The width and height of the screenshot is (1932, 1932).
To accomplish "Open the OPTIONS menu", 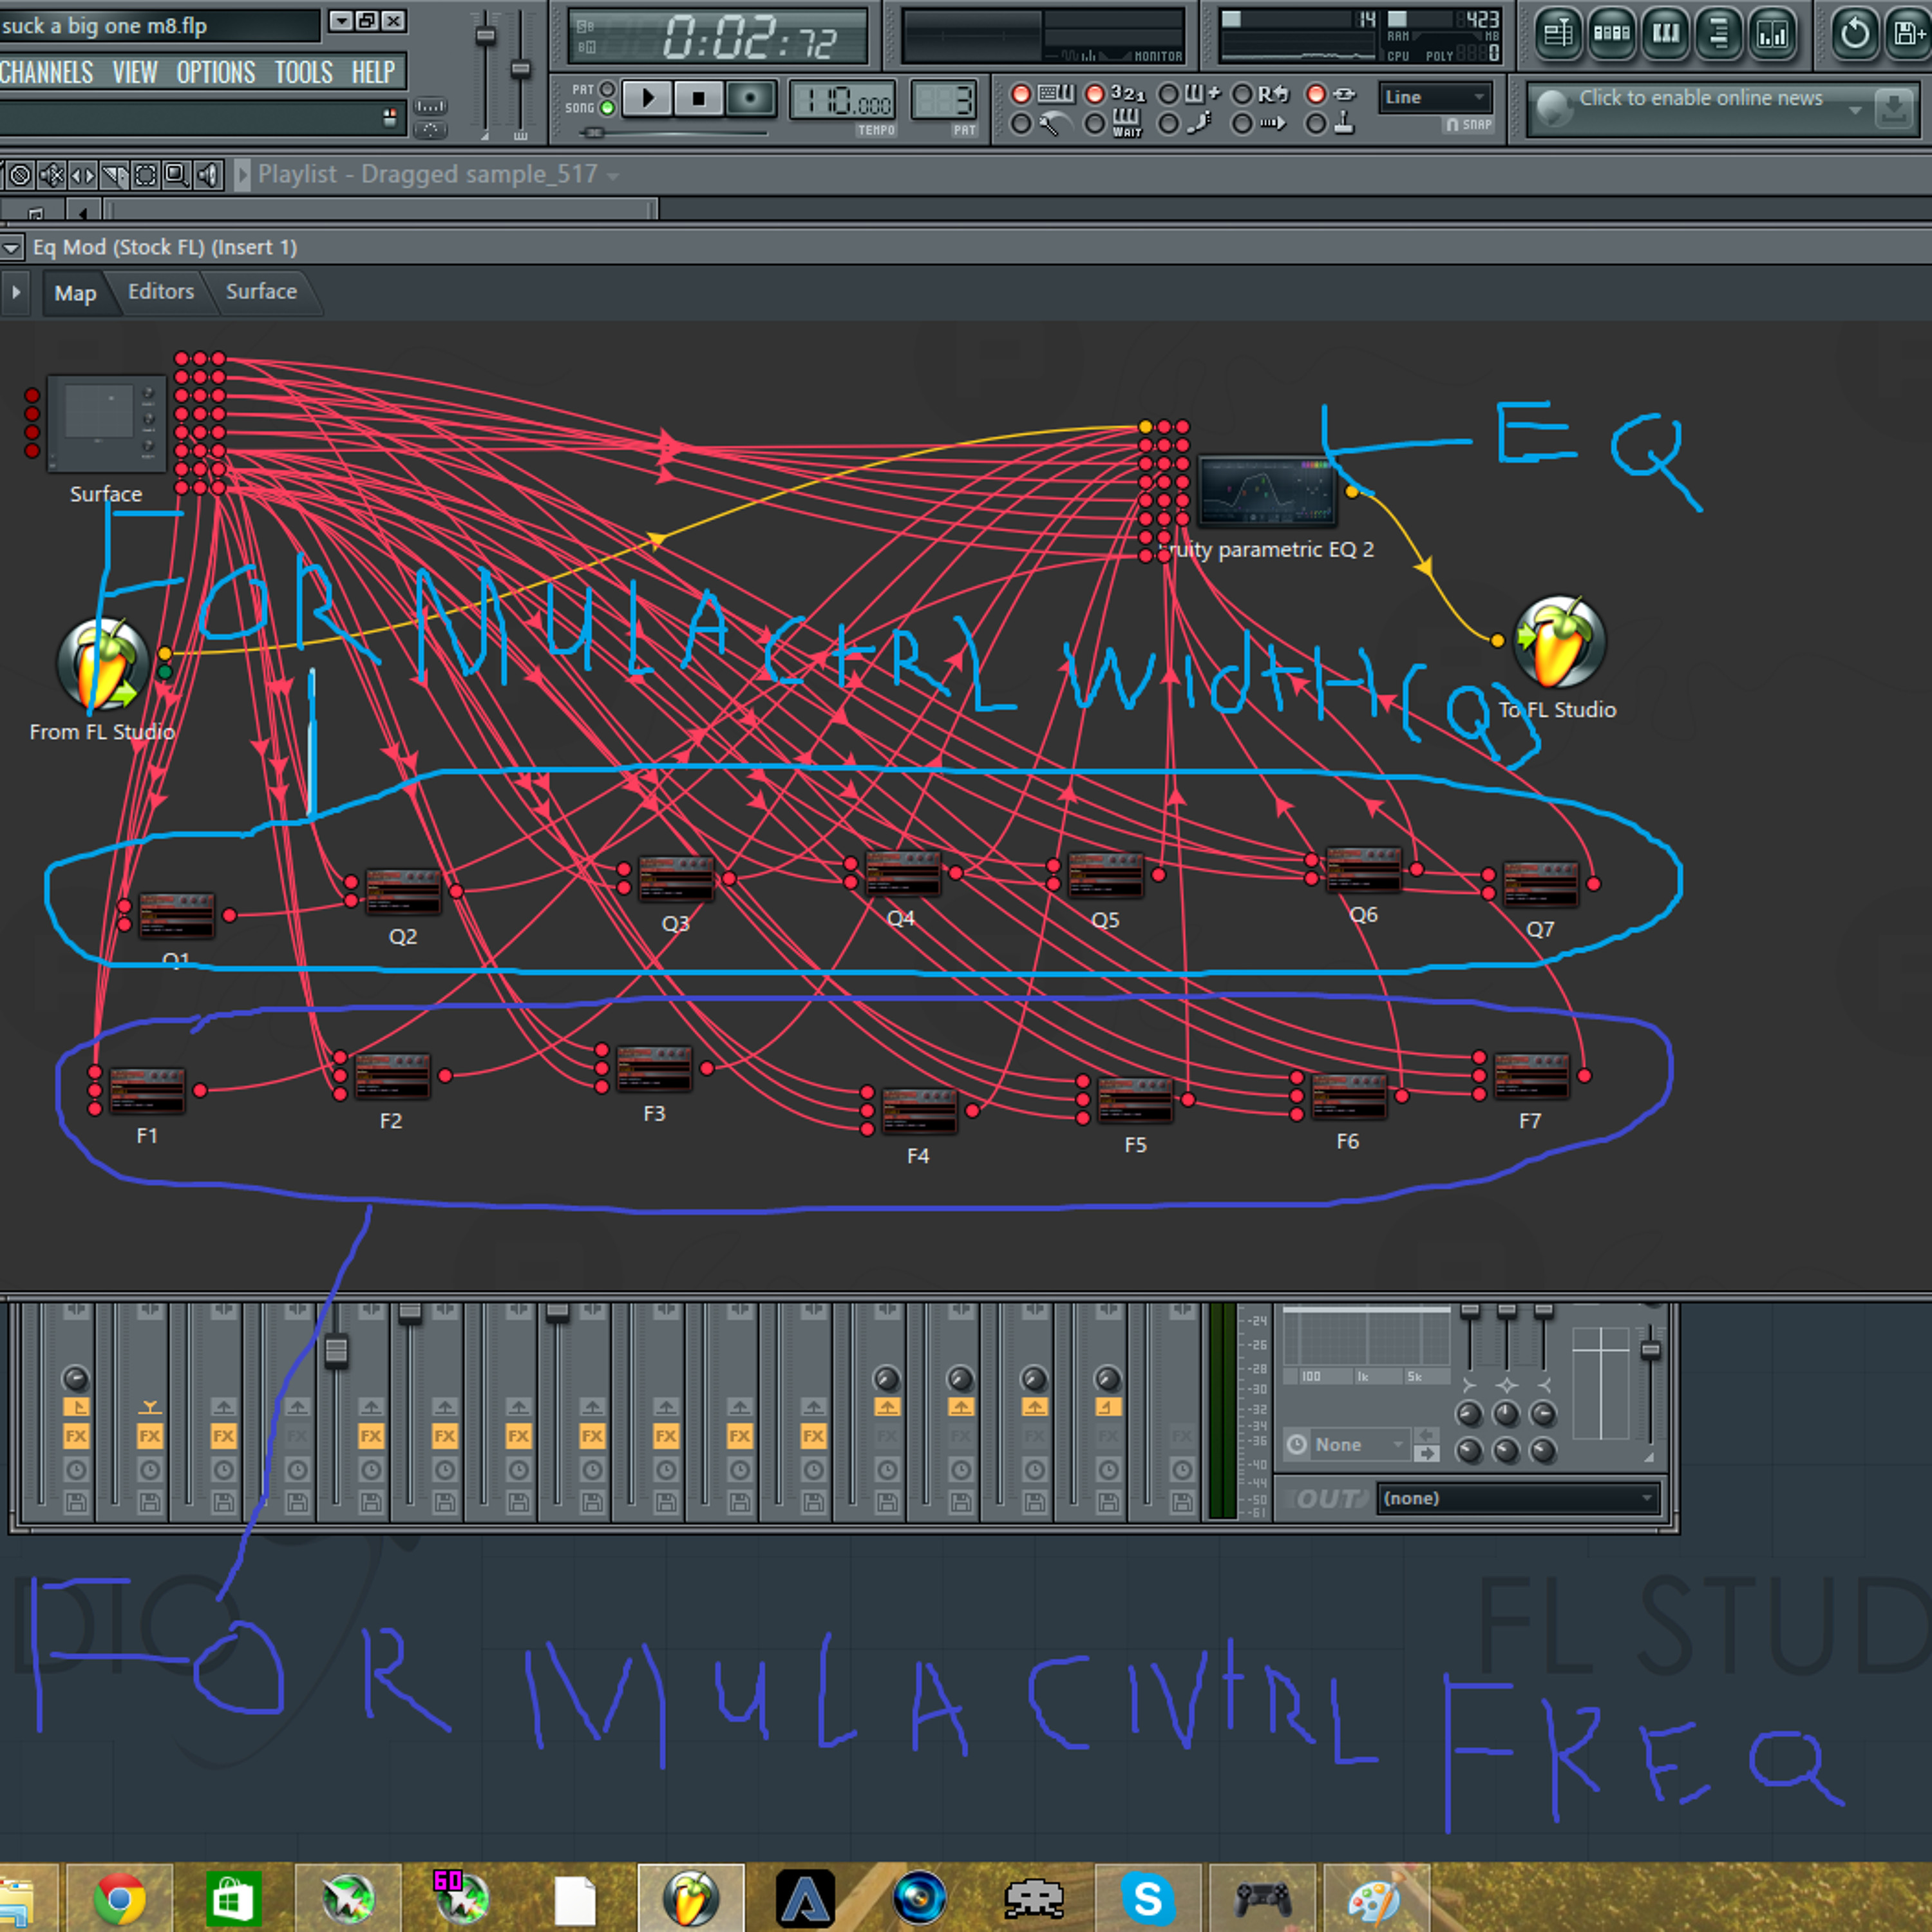I will pos(216,73).
